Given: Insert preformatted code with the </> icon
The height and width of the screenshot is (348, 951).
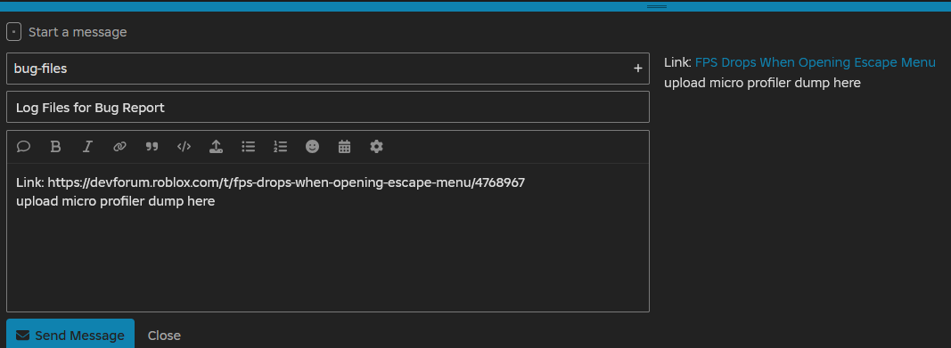Looking at the screenshot, I should pyautogui.click(x=184, y=147).
